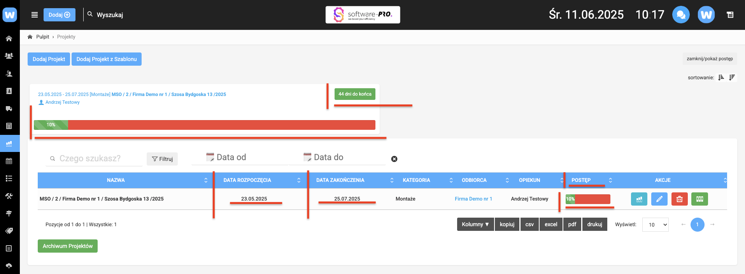This screenshot has height=274, width=745.
Task: Open the home icon in left sidebar
Action: [9, 38]
